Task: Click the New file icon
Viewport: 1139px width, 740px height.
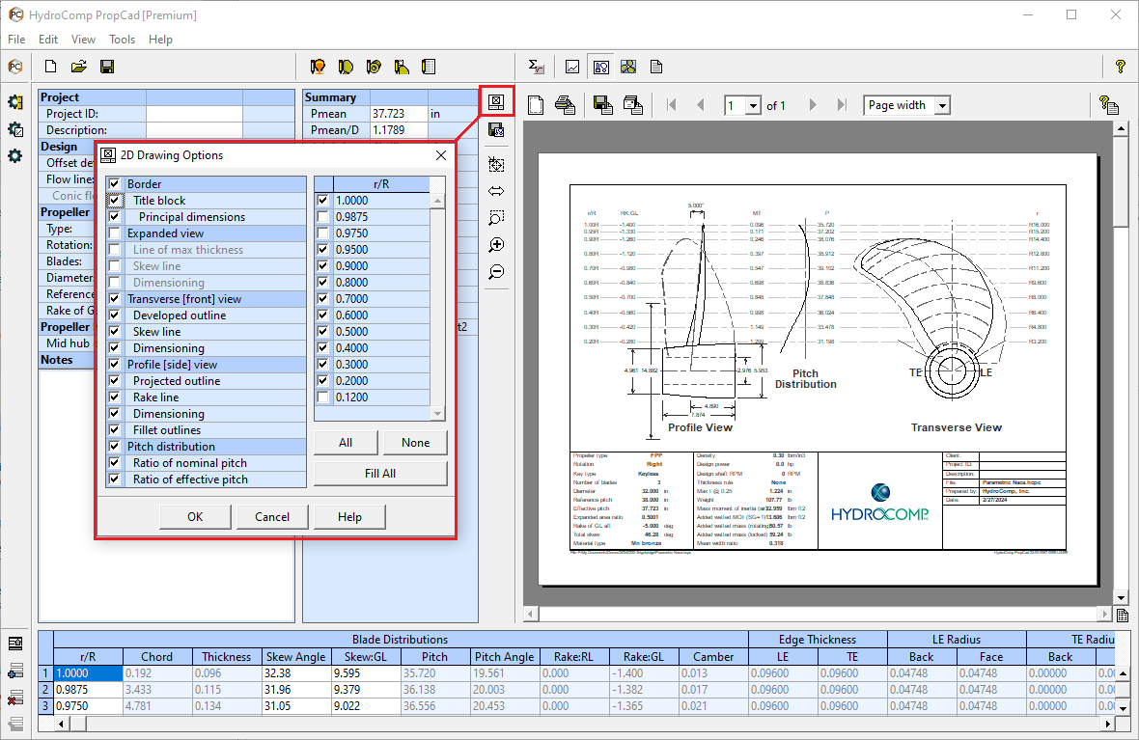Action: (x=51, y=67)
